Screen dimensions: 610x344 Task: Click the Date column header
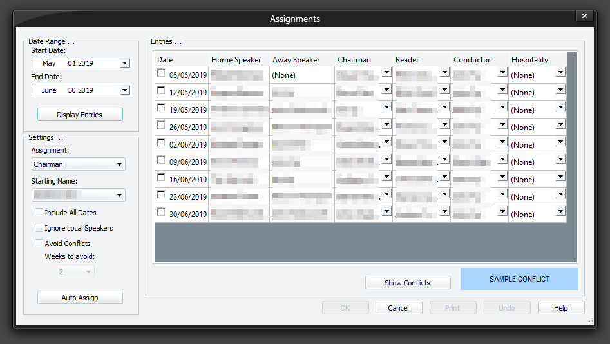181,59
